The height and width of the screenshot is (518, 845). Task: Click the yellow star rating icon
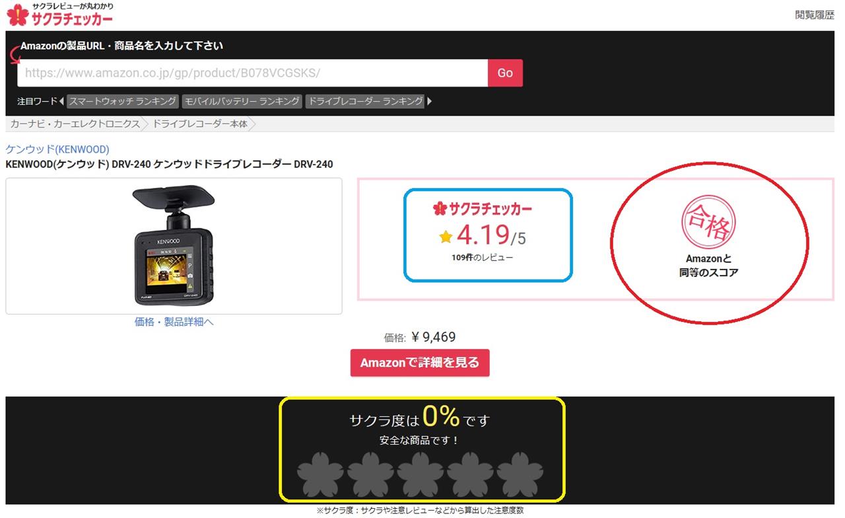[x=446, y=236]
